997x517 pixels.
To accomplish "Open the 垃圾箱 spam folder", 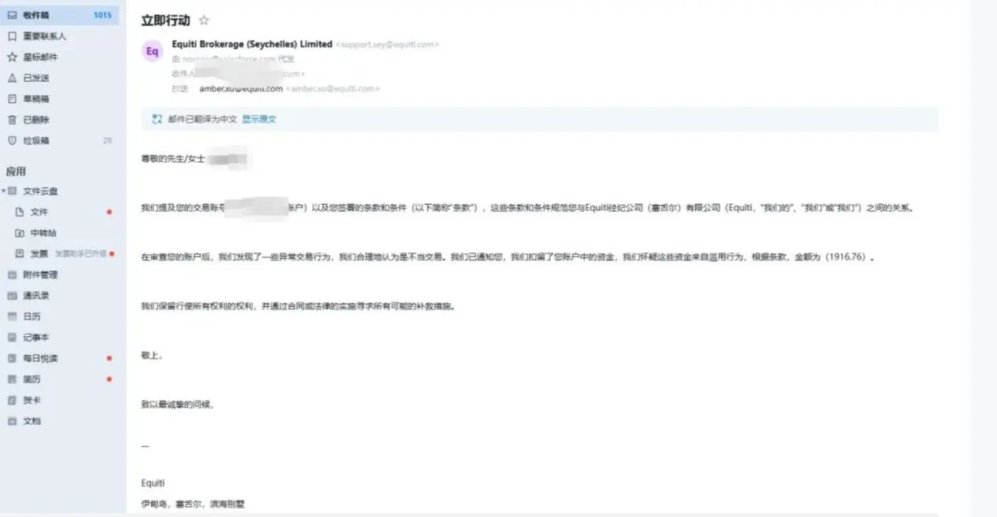I will click(60, 140).
